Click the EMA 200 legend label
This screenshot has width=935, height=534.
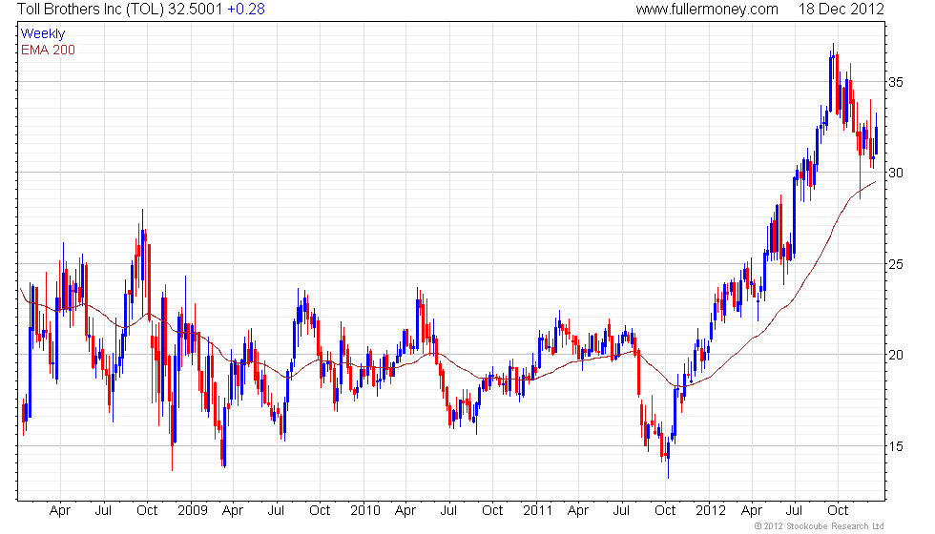pos(48,50)
